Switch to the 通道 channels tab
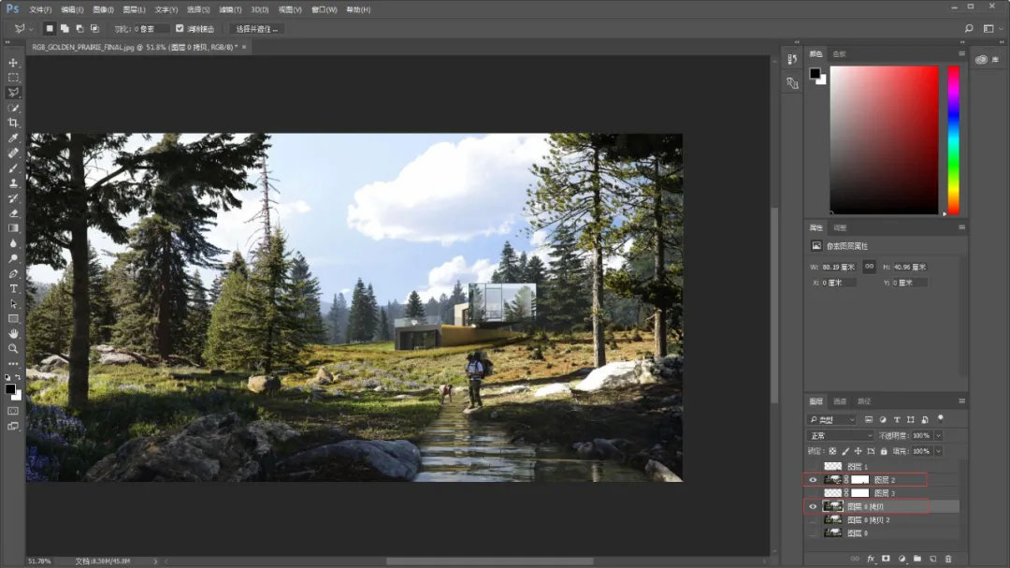Viewport: 1010px width, 568px height. [840, 401]
